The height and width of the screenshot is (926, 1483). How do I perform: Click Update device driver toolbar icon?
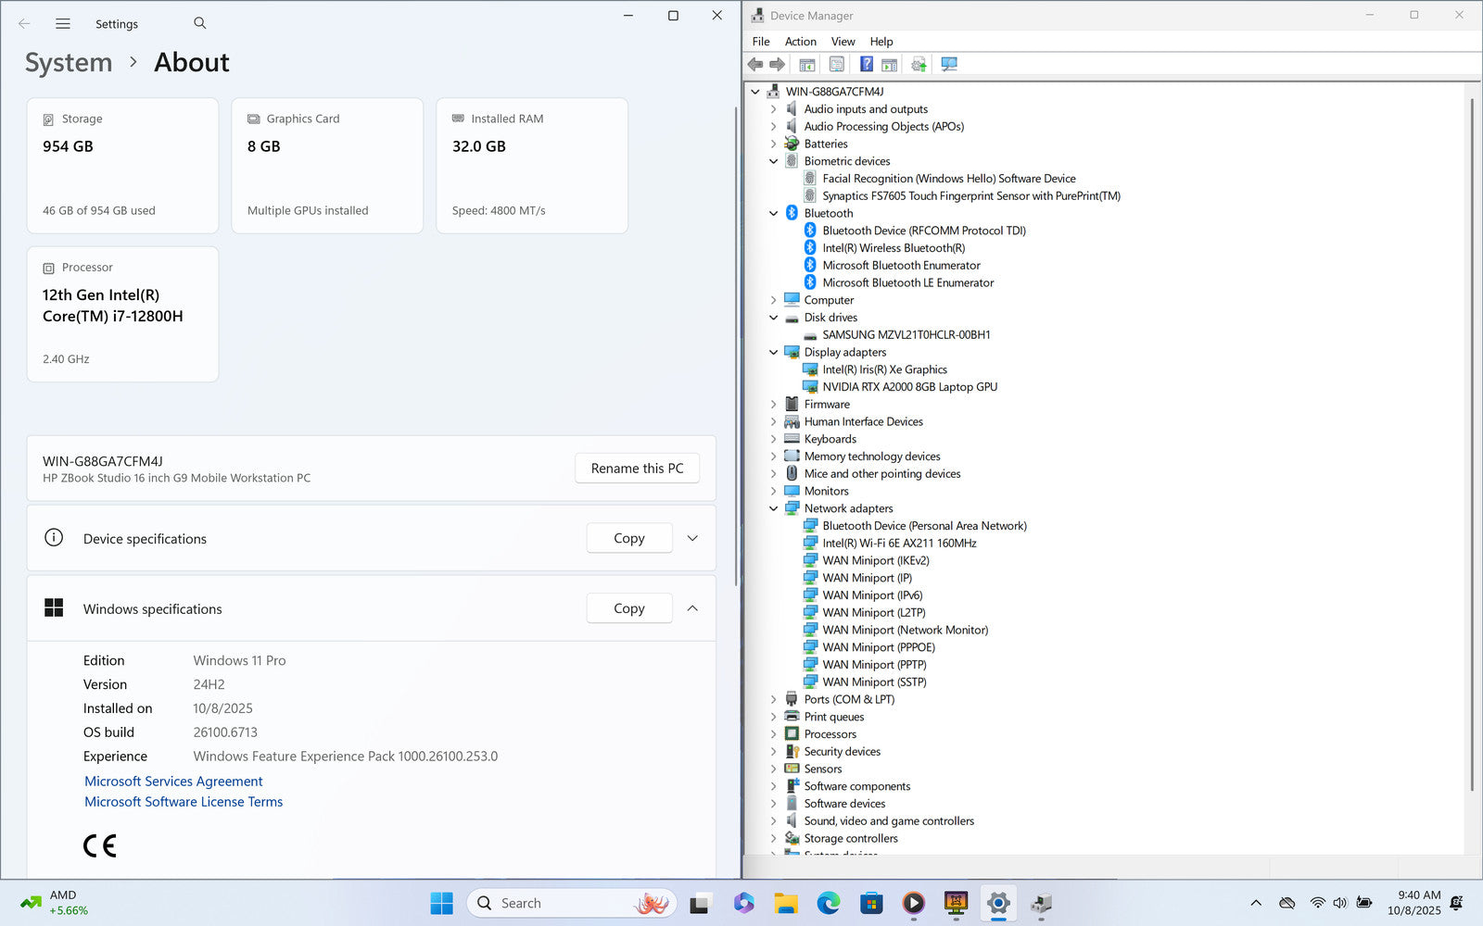919,65
